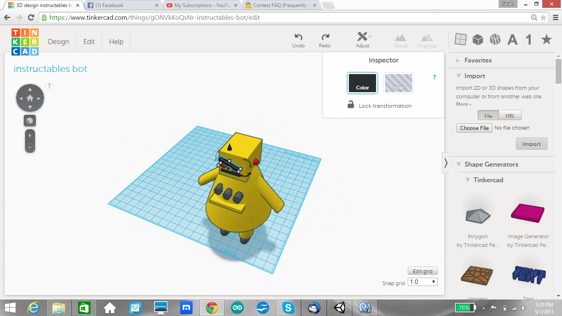The image size is (562, 316).
Task: Toggle the Lock transformation padlock
Action: 351,105
